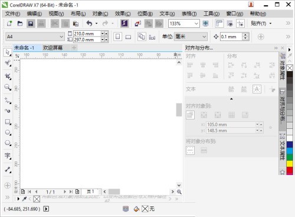Click the eyedropper icon on the document palette
The height and width of the screenshot is (217, 295).
(x=24, y=199)
